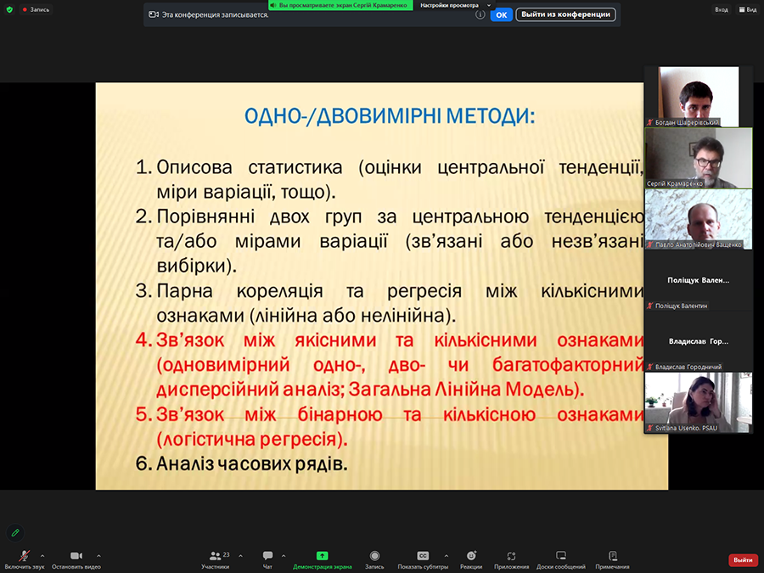Screen dimensions: 764x573
Task: Open Участники participants panel
Action: (x=216, y=559)
